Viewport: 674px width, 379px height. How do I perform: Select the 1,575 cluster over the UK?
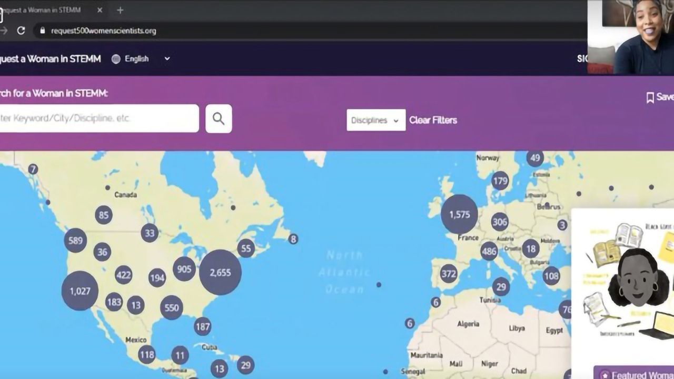(x=459, y=214)
